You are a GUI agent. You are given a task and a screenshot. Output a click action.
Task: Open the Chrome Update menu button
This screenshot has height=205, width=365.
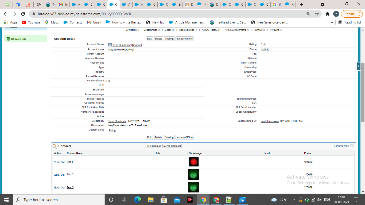tap(351, 14)
